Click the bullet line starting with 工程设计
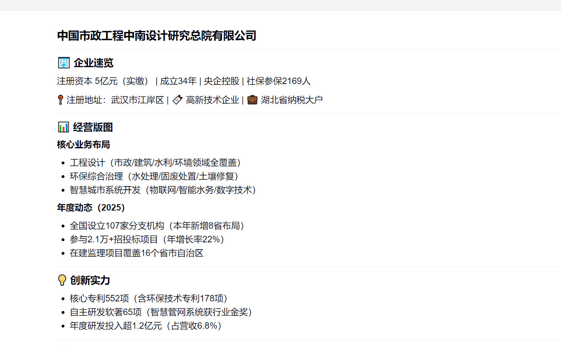561x348 pixels. (x=155, y=162)
